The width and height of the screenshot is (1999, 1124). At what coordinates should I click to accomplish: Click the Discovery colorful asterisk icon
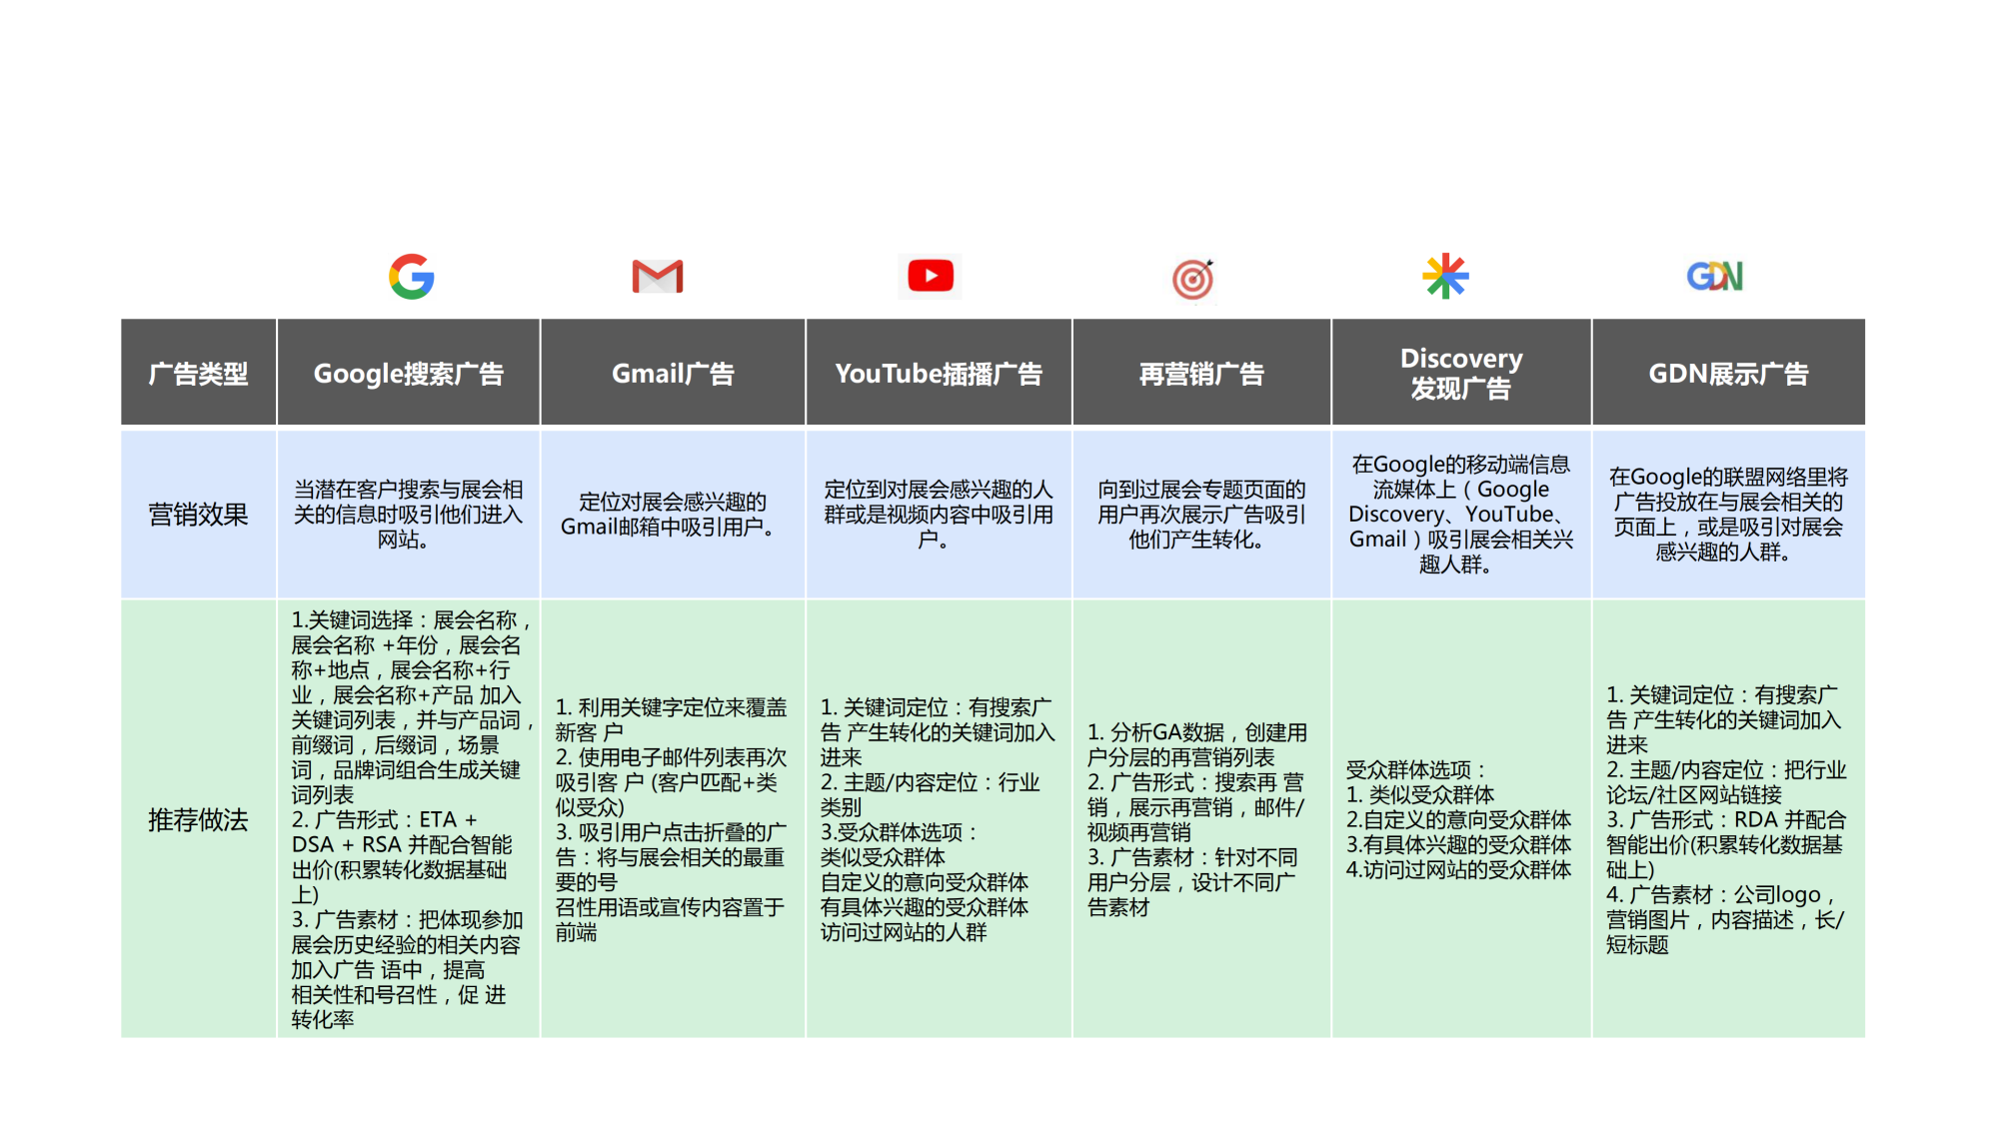[x=1445, y=277]
